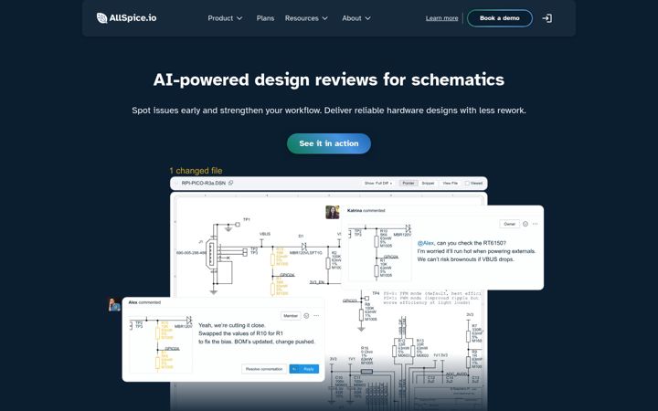Click Katrina's avatar picture
The image size is (658, 411).
(333, 212)
